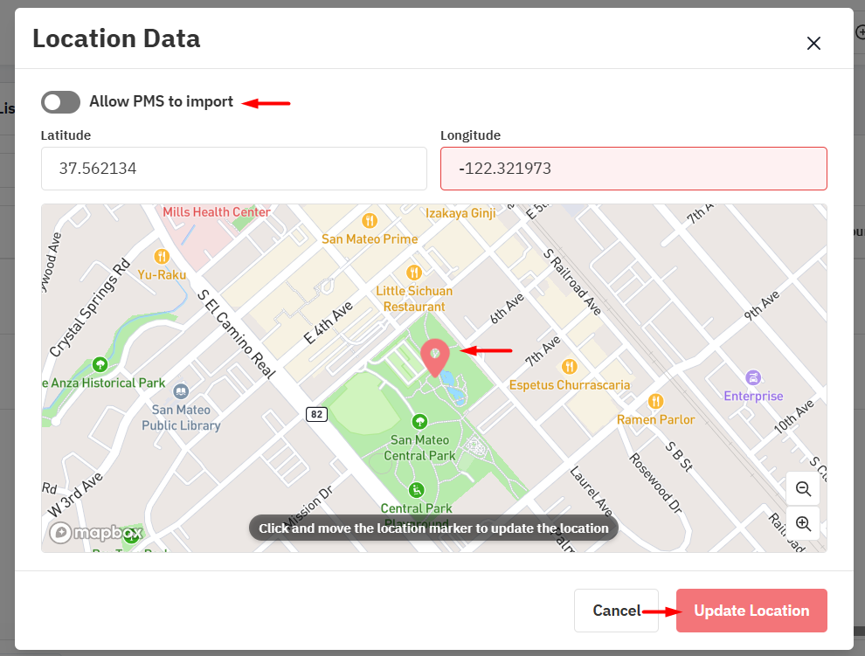This screenshot has height=656, width=865.
Task: Click the San Mateo Public Library icon
Action: 181,391
